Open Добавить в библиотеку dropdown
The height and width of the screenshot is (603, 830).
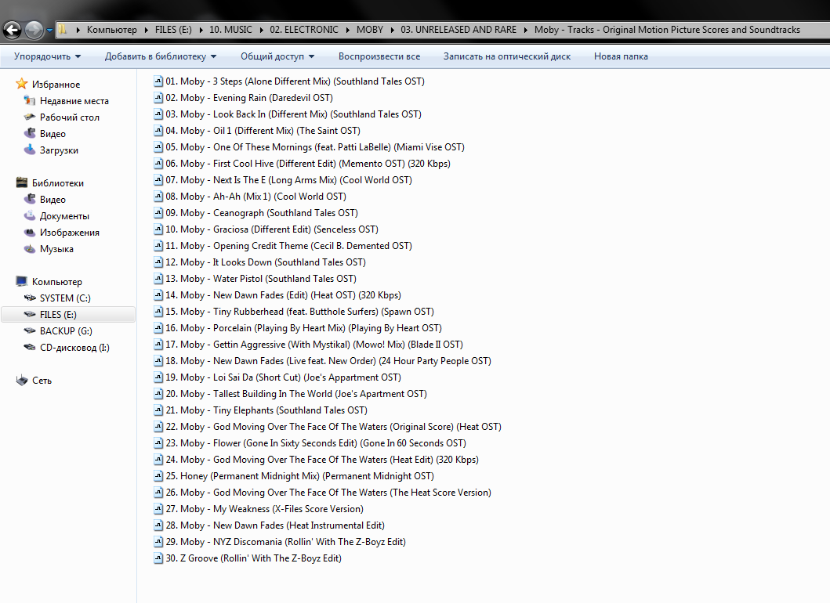click(x=161, y=56)
